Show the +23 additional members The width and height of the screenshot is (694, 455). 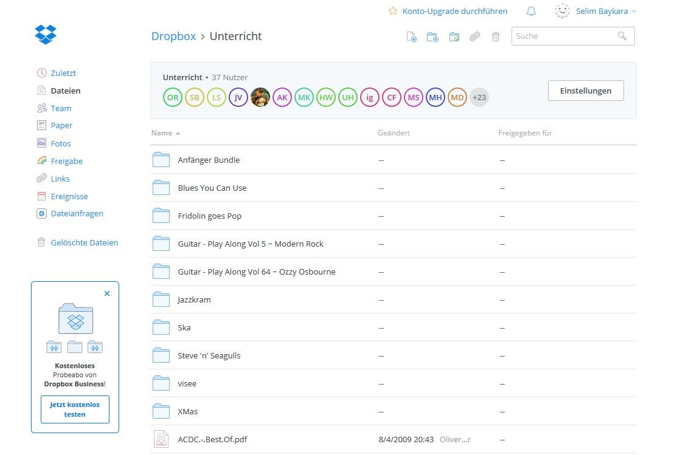pyautogui.click(x=479, y=97)
